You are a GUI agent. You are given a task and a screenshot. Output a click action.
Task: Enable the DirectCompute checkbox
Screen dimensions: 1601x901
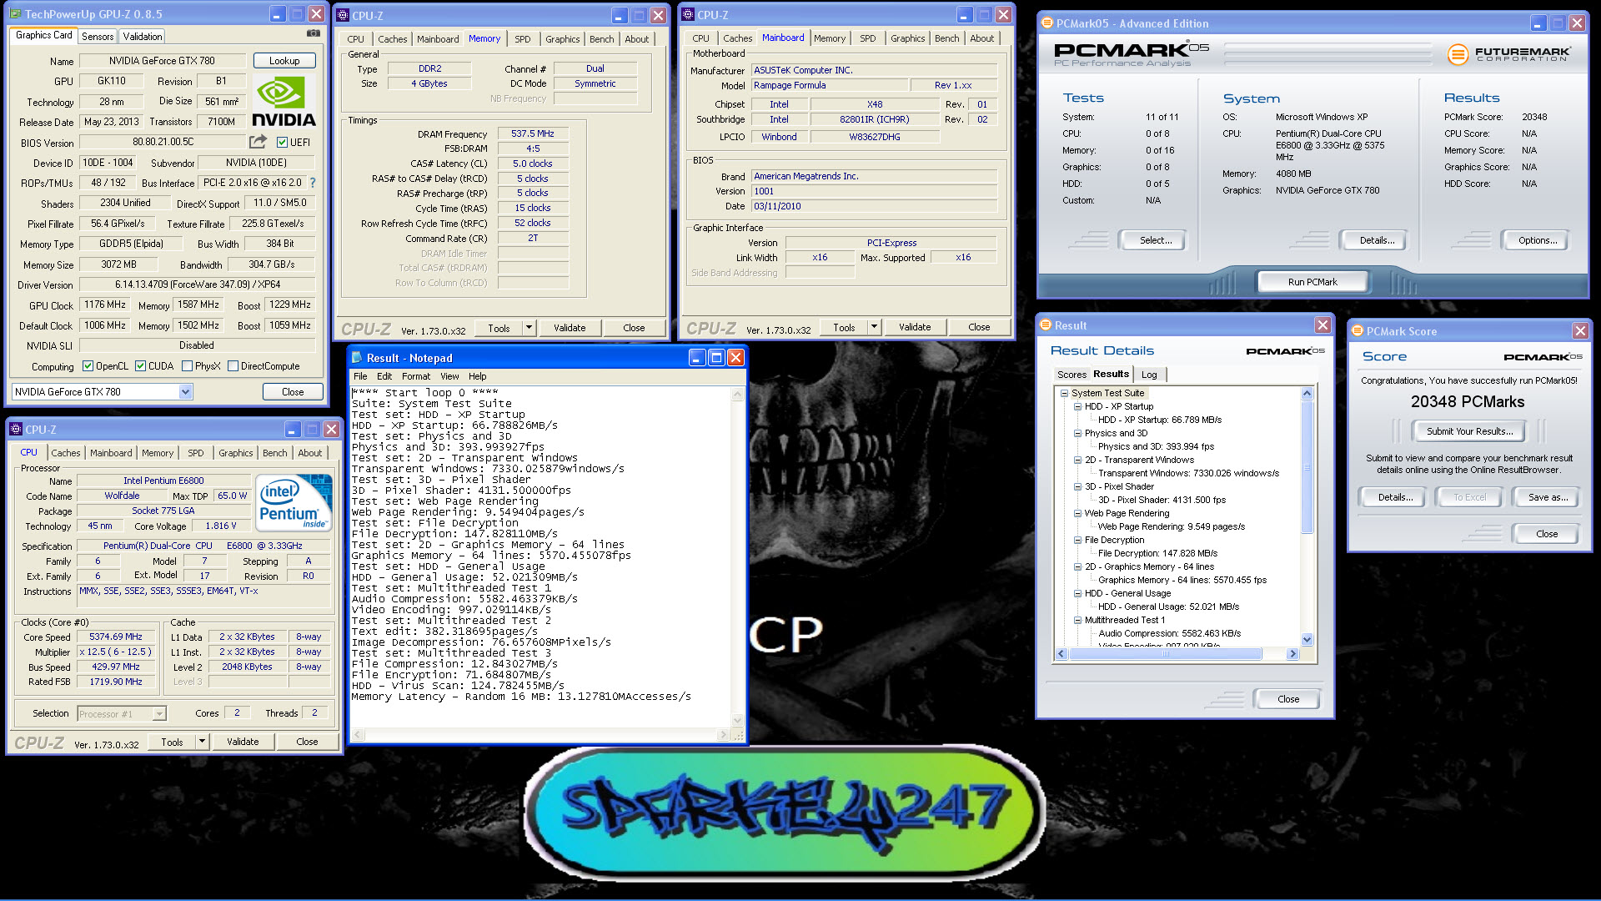click(233, 366)
